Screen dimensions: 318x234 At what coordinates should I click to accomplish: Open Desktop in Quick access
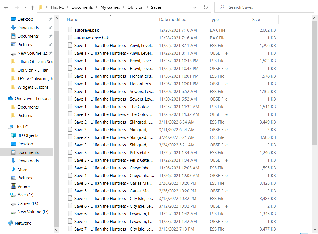(25, 19)
